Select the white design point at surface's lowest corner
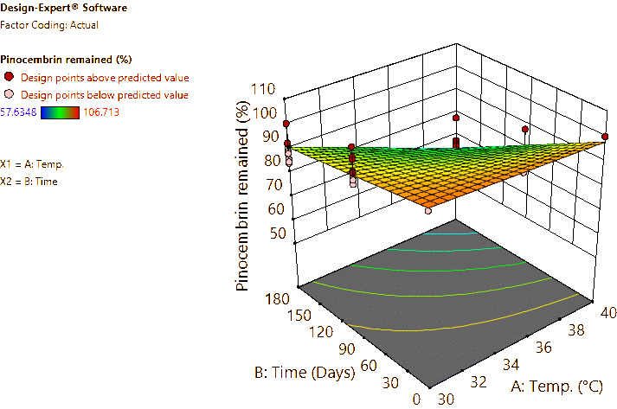617x409 pixels. (x=428, y=209)
